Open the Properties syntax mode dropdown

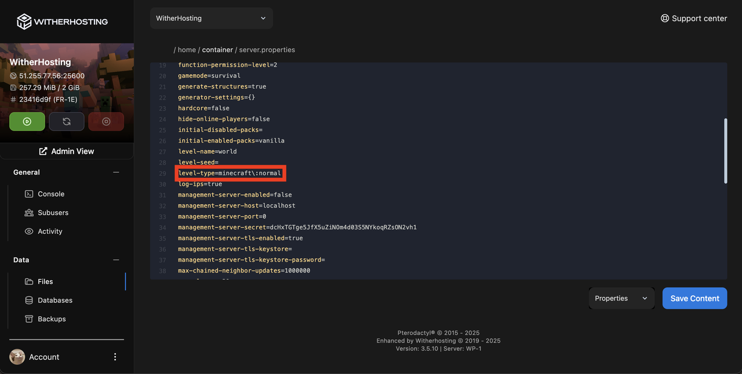click(x=621, y=298)
